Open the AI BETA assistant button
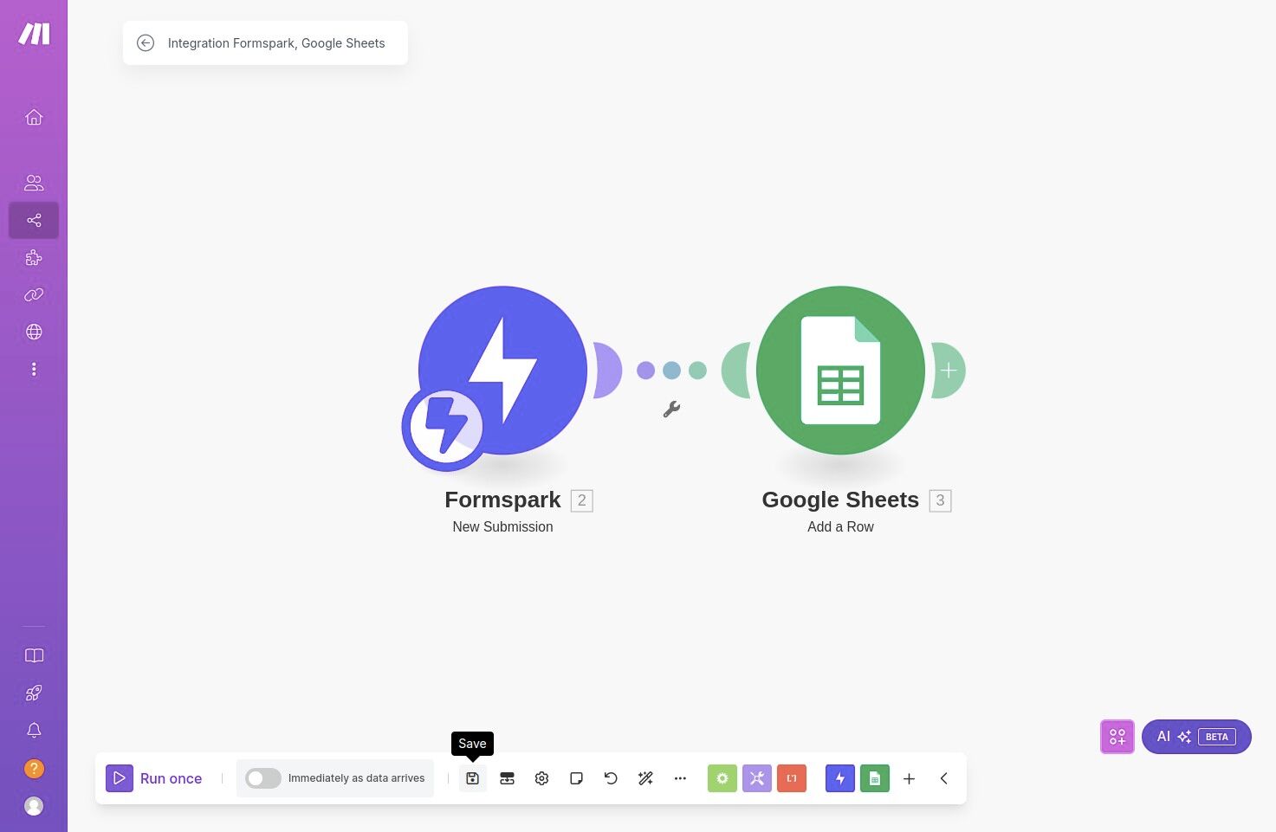The width and height of the screenshot is (1276, 832). [1196, 737]
